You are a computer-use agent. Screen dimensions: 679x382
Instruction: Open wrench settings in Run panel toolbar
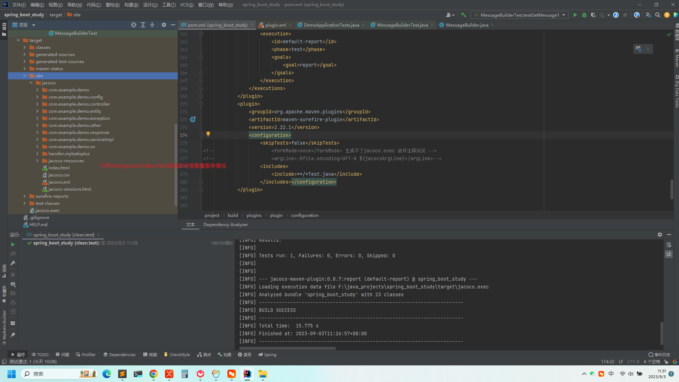coord(13,263)
